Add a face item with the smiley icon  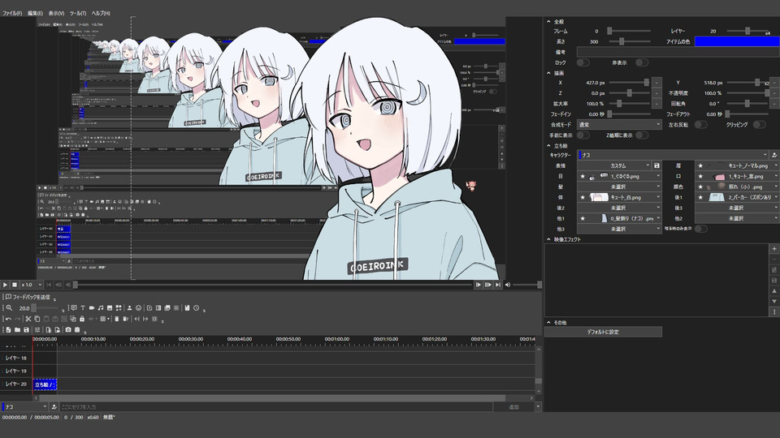click(x=139, y=308)
